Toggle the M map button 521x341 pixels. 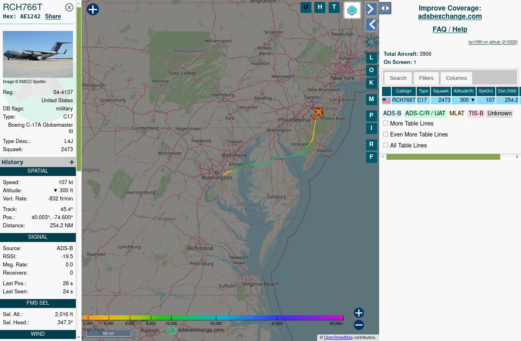coord(371,99)
